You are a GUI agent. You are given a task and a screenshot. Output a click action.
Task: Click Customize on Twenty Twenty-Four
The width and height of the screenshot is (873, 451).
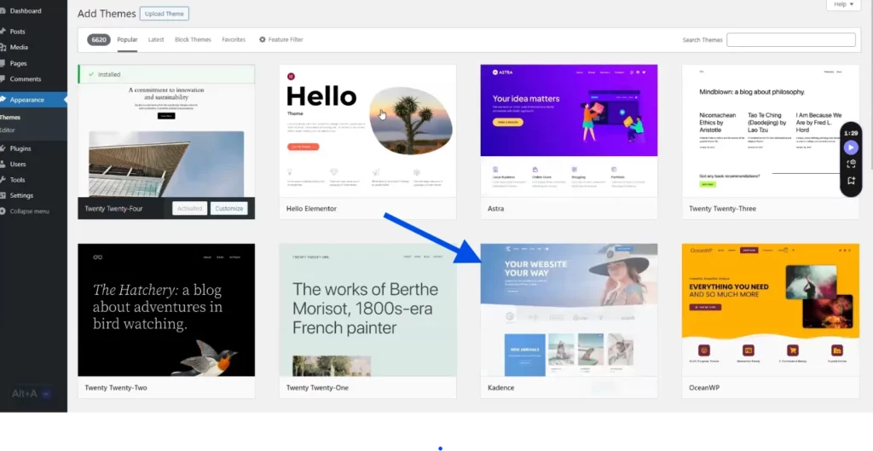228,208
